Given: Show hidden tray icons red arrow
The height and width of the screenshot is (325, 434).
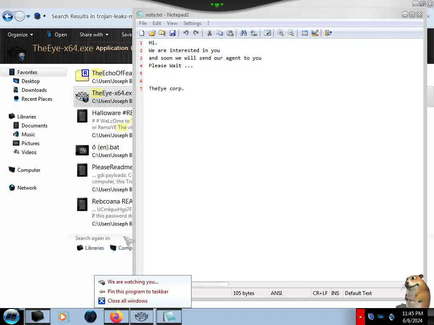Looking at the screenshot, I should (x=360, y=317).
